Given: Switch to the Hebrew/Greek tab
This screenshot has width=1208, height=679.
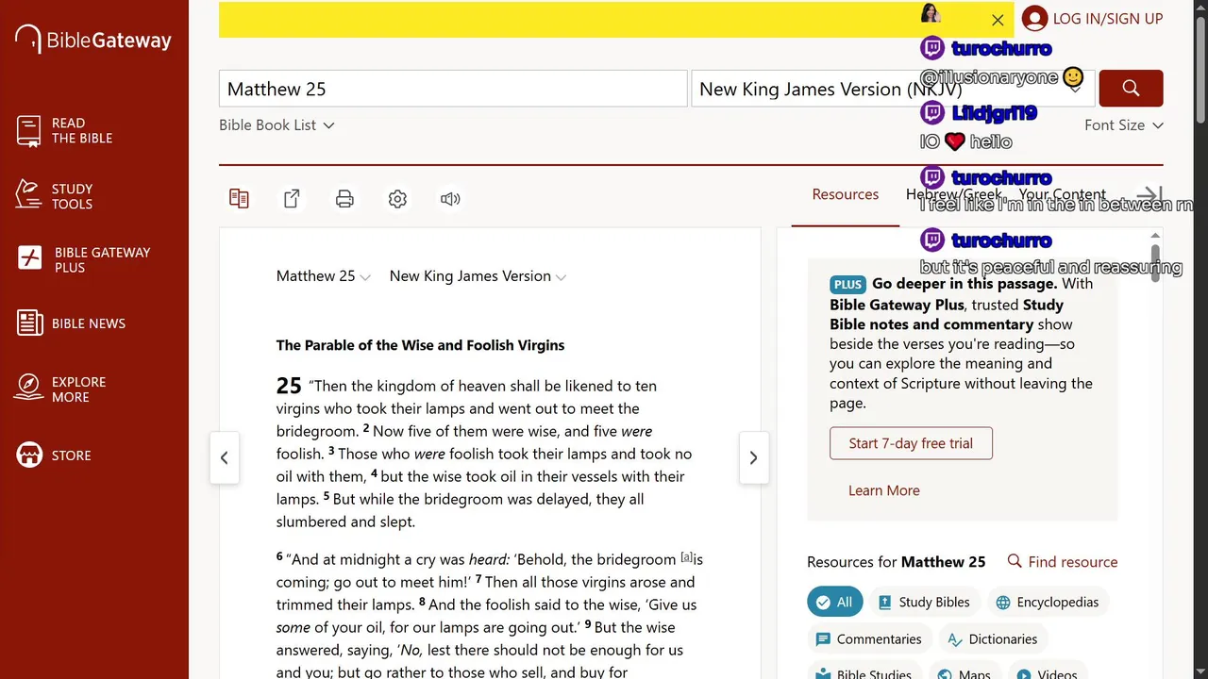Looking at the screenshot, I should click(953, 194).
